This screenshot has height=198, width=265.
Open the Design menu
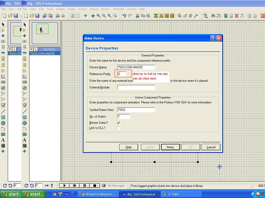(60, 9)
